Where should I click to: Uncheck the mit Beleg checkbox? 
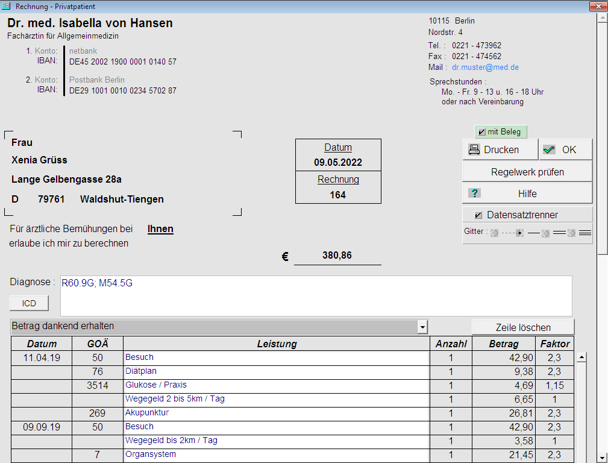coord(481,132)
